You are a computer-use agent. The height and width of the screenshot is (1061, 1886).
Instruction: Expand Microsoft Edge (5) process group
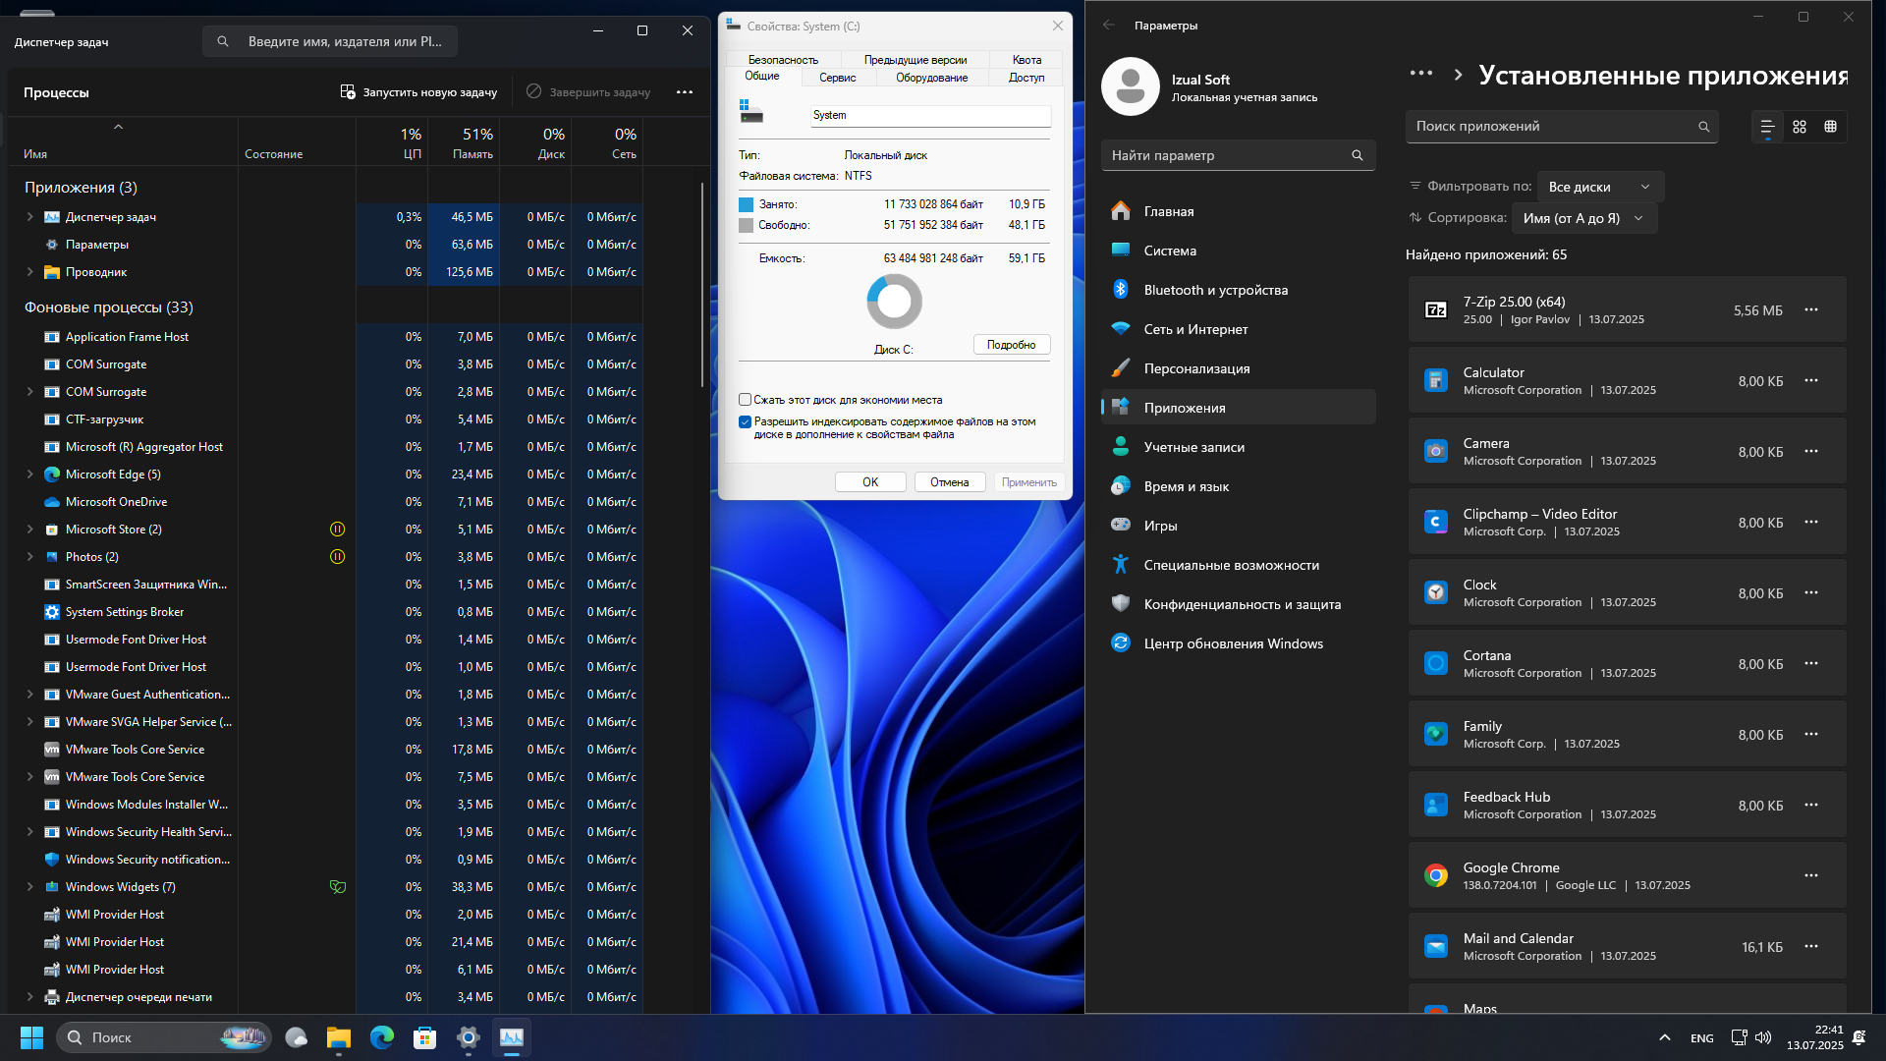(29, 475)
